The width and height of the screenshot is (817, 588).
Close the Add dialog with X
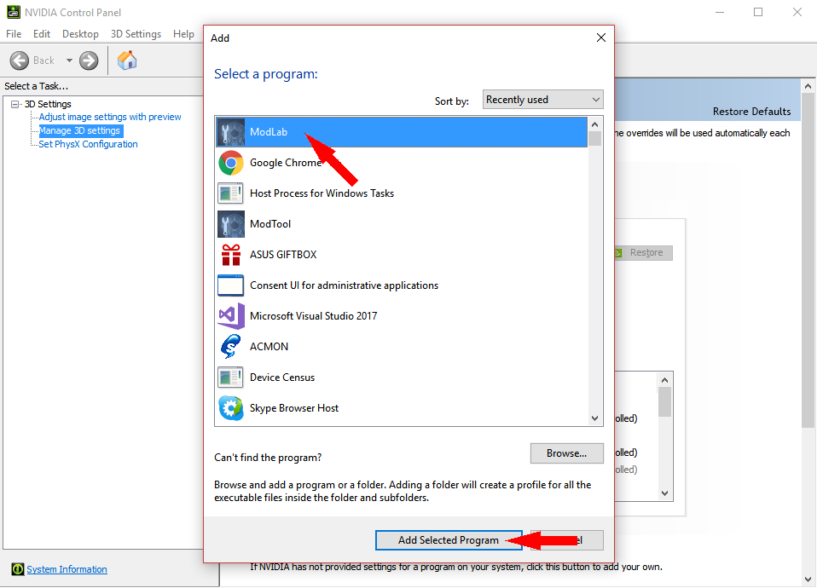(x=600, y=37)
